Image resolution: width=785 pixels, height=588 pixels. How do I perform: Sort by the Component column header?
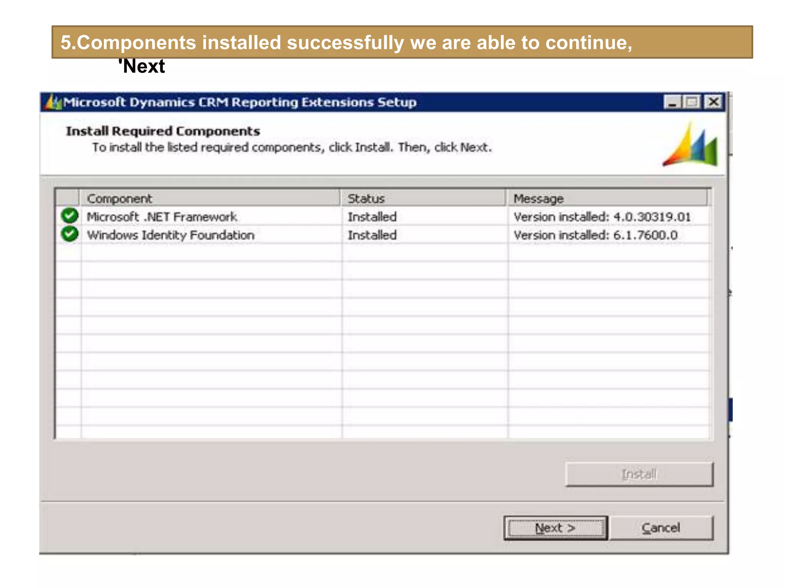210,198
